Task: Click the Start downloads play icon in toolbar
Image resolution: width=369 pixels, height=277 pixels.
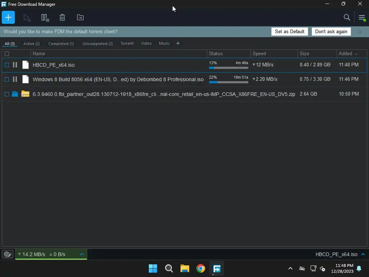Action: 27,18
